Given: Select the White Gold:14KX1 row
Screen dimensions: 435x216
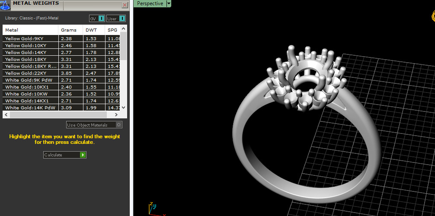Looking at the screenshot, I should click(61, 101).
